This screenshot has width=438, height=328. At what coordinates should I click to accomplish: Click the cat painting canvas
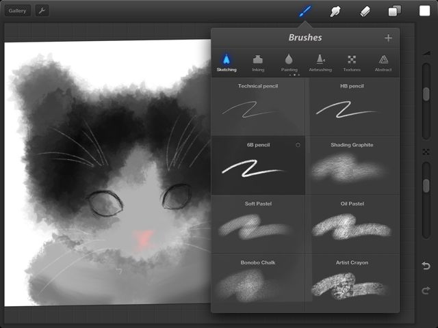point(107,173)
